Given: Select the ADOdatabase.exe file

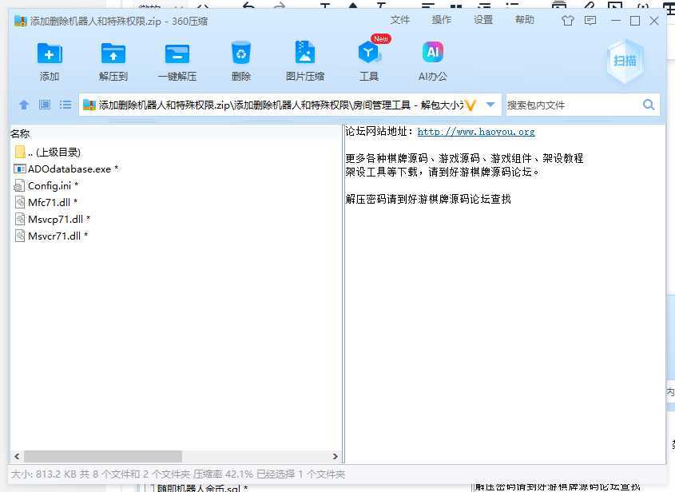Looking at the screenshot, I should tap(69, 169).
